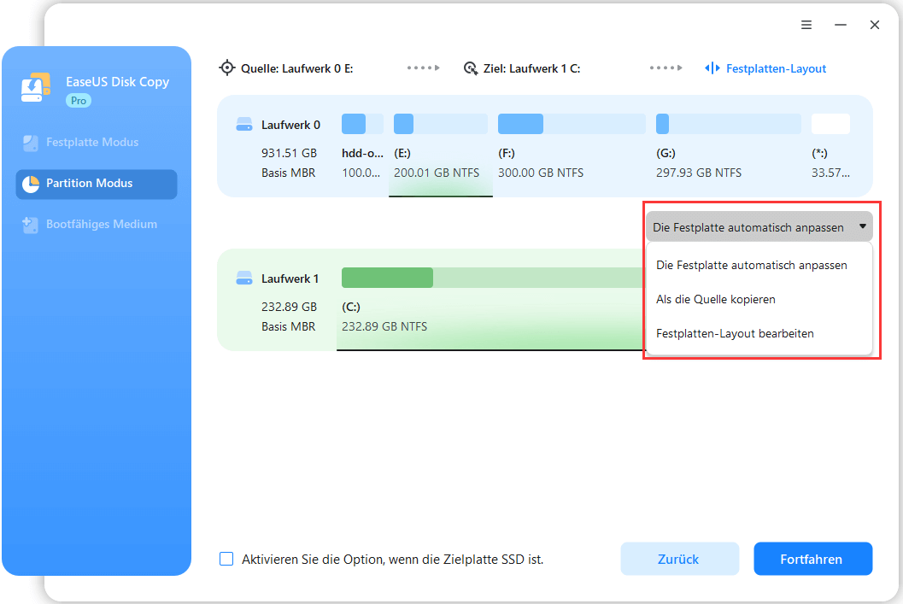
Task: Select the hdd-o... partition usage bar
Action: coord(362,124)
